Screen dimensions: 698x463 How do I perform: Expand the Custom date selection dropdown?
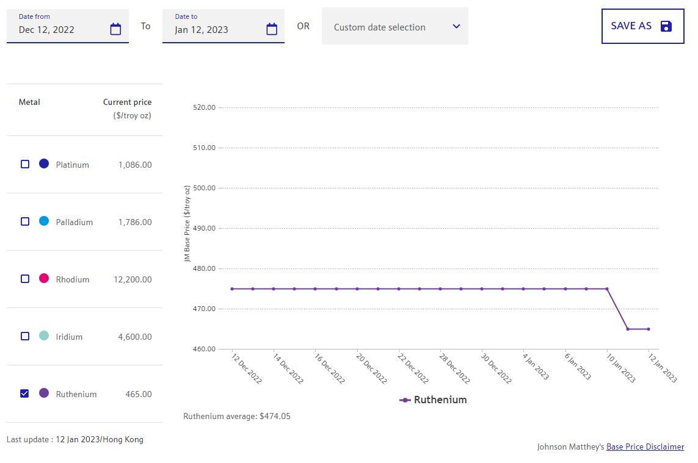pos(385,27)
